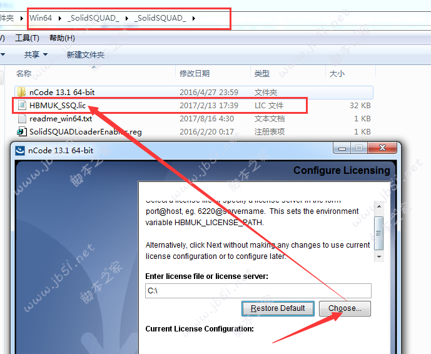Click the license file or server input field

click(258, 291)
